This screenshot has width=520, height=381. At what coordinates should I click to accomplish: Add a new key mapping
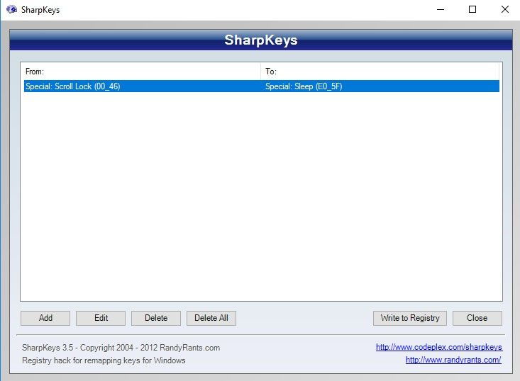pyautogui.click(x=45, y=318)
